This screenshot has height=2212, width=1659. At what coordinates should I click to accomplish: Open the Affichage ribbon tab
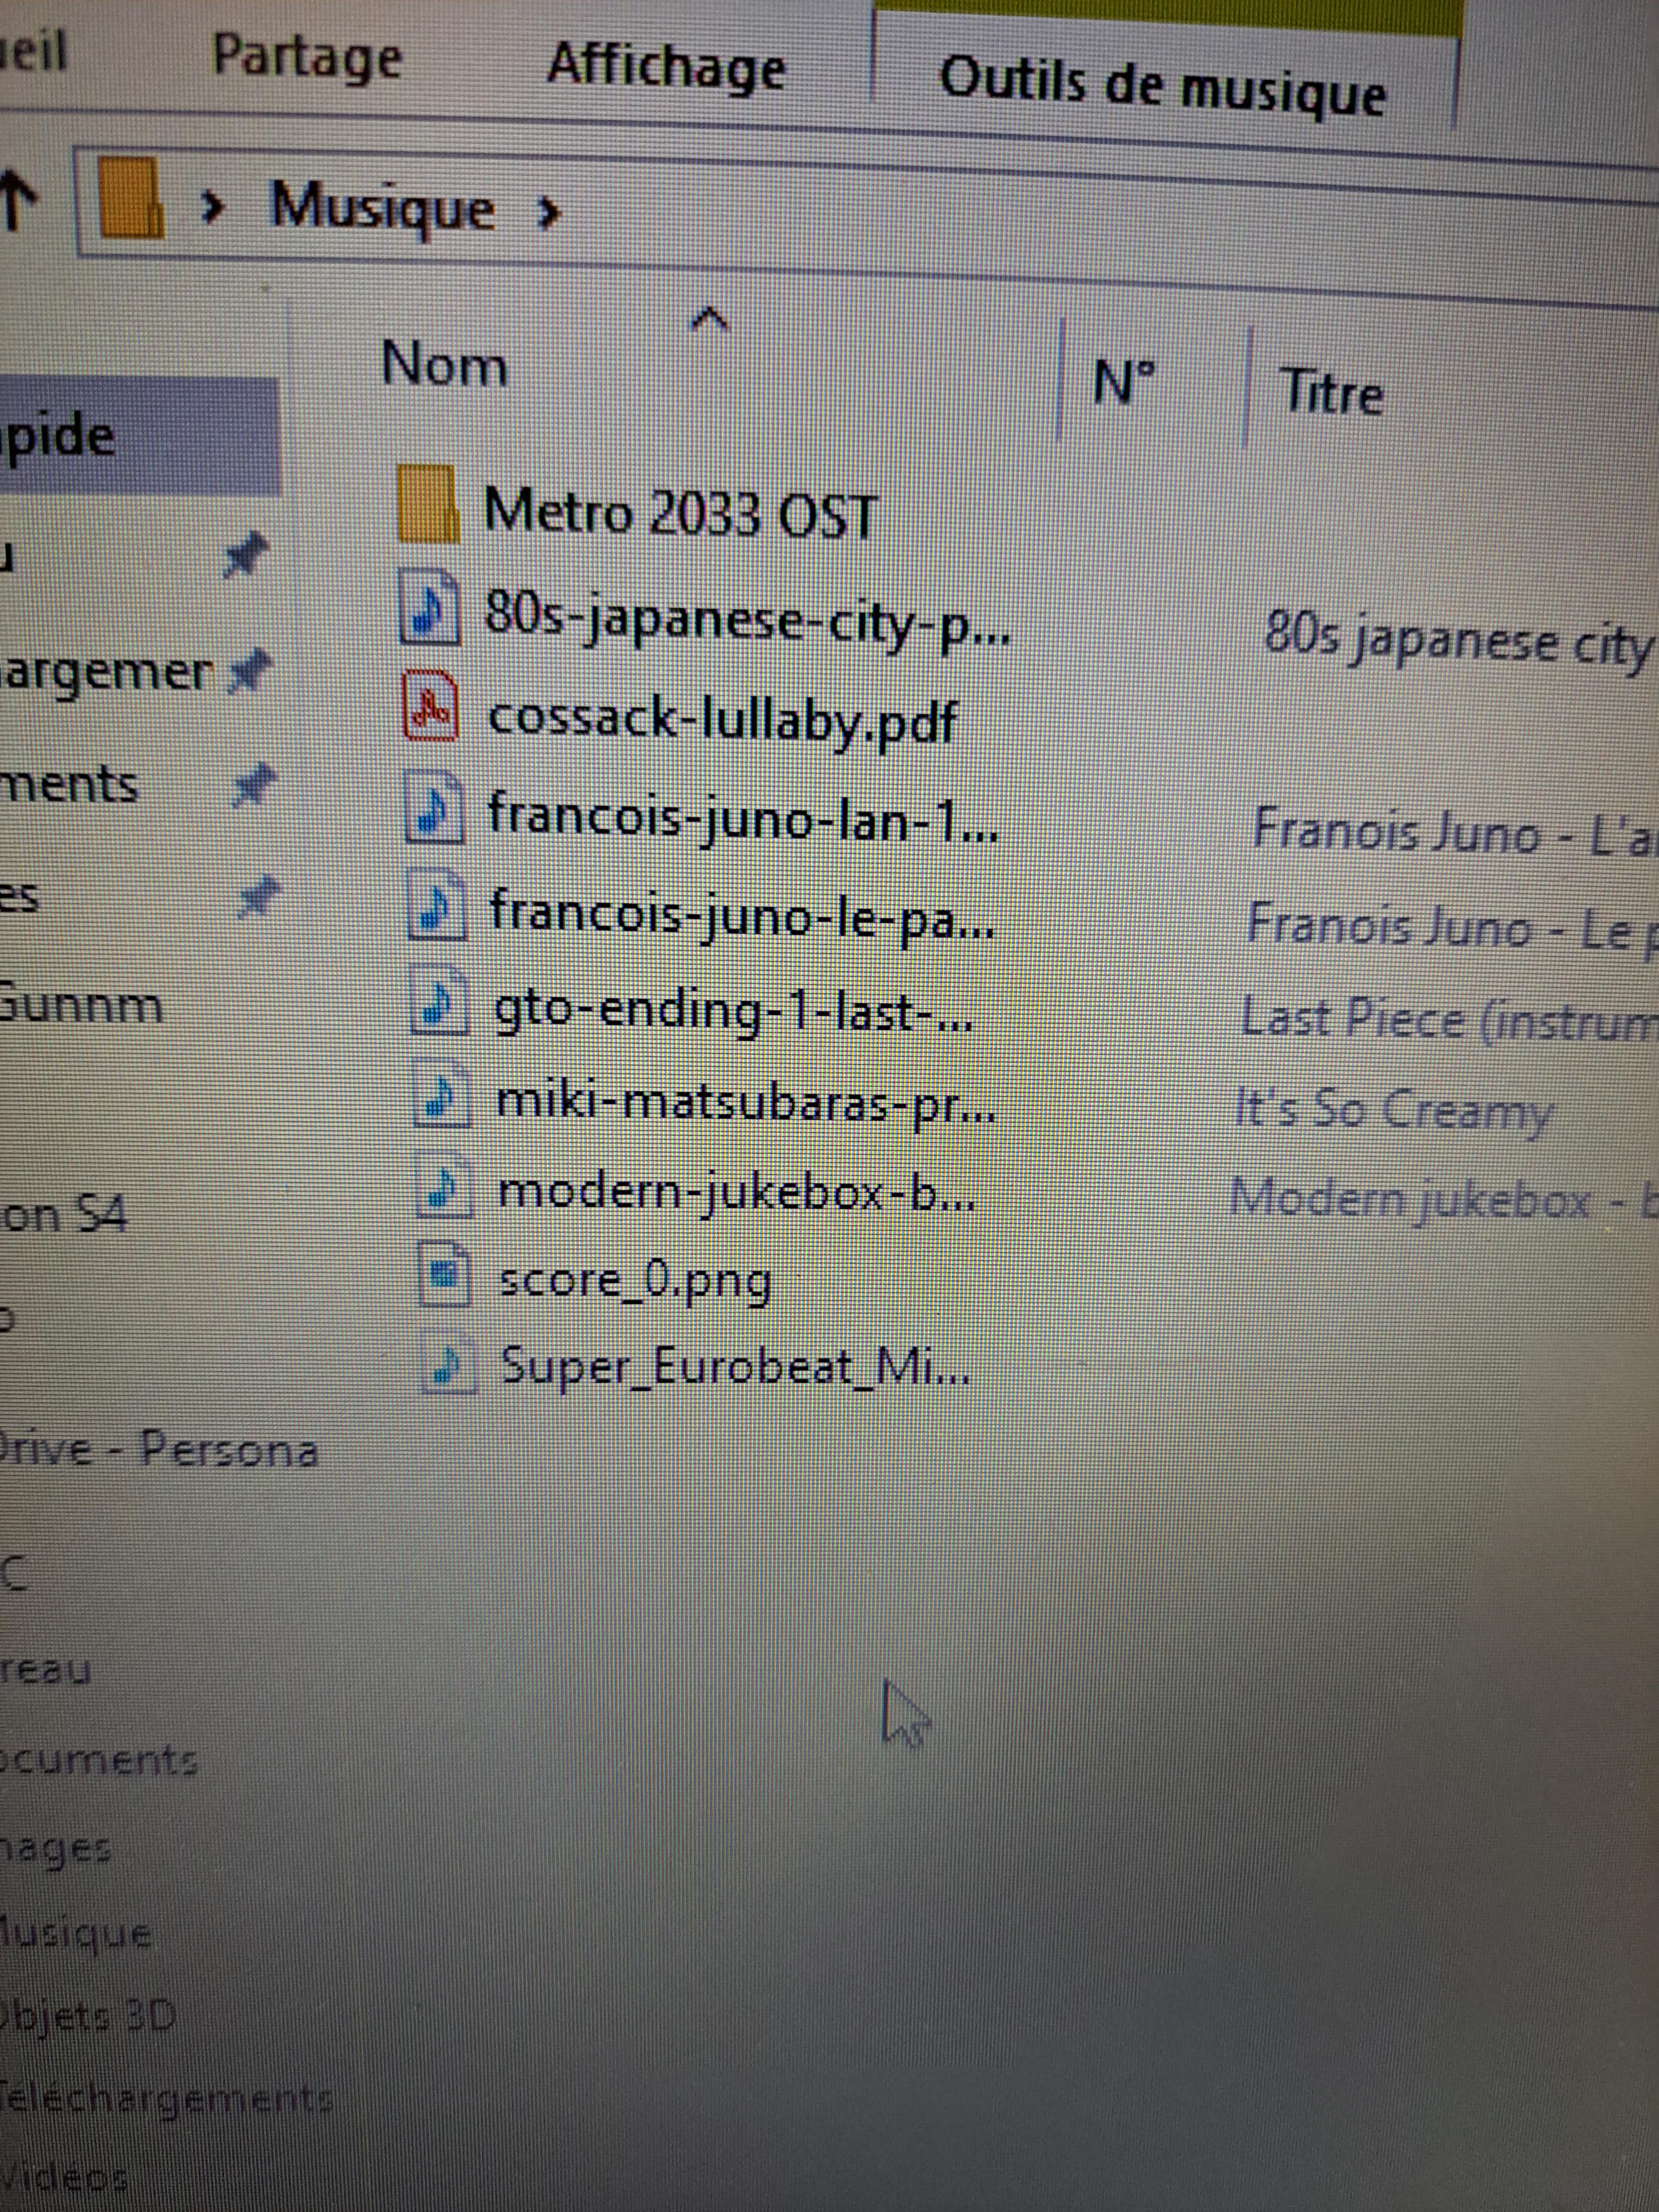point(666,67)
